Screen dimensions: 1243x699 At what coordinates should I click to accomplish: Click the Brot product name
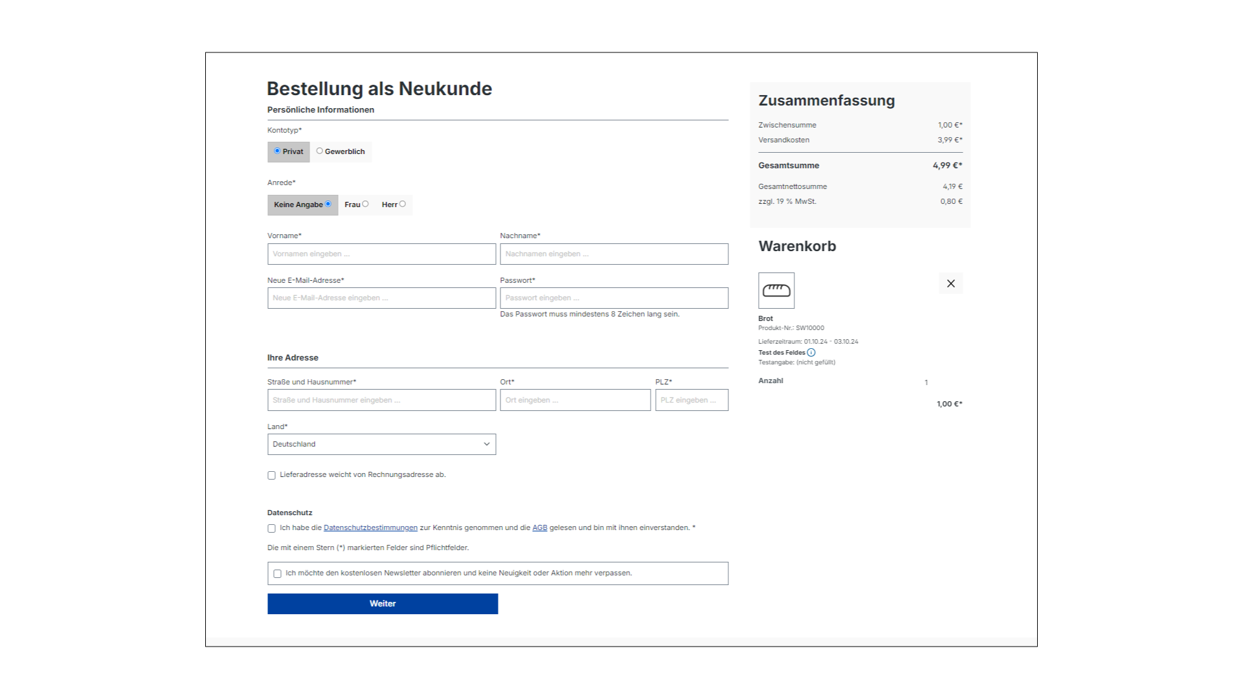(x=765, y=318)
